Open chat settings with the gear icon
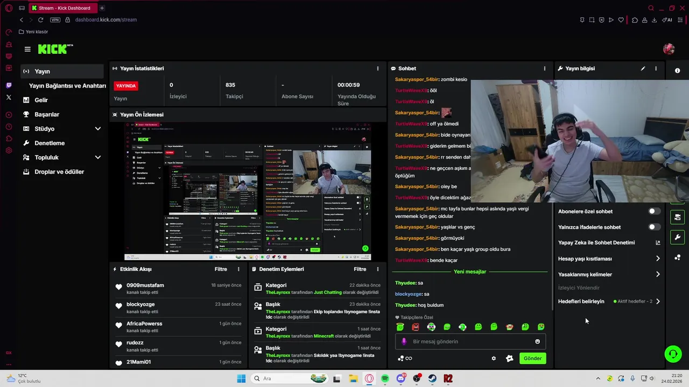The height and width of the screenshot is (387, 689). 494,359
